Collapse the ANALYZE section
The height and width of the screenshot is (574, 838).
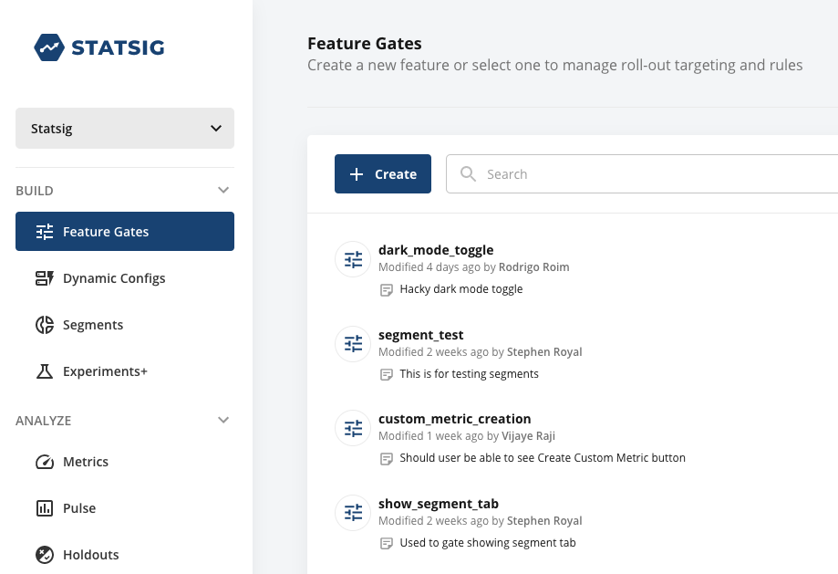223,421
